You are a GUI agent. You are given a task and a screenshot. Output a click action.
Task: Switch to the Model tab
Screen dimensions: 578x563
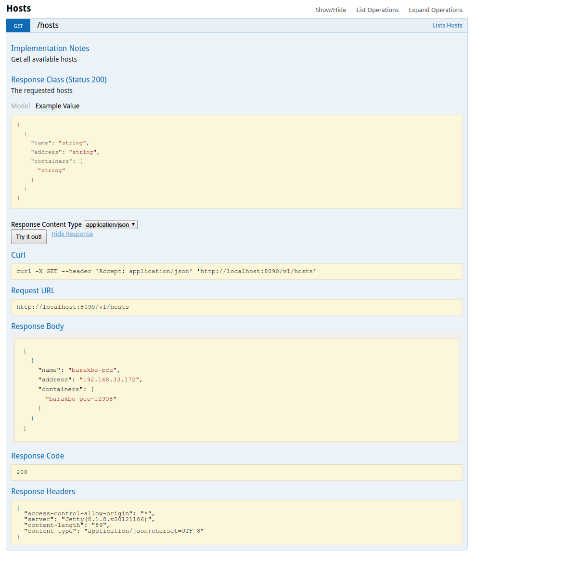21,106
